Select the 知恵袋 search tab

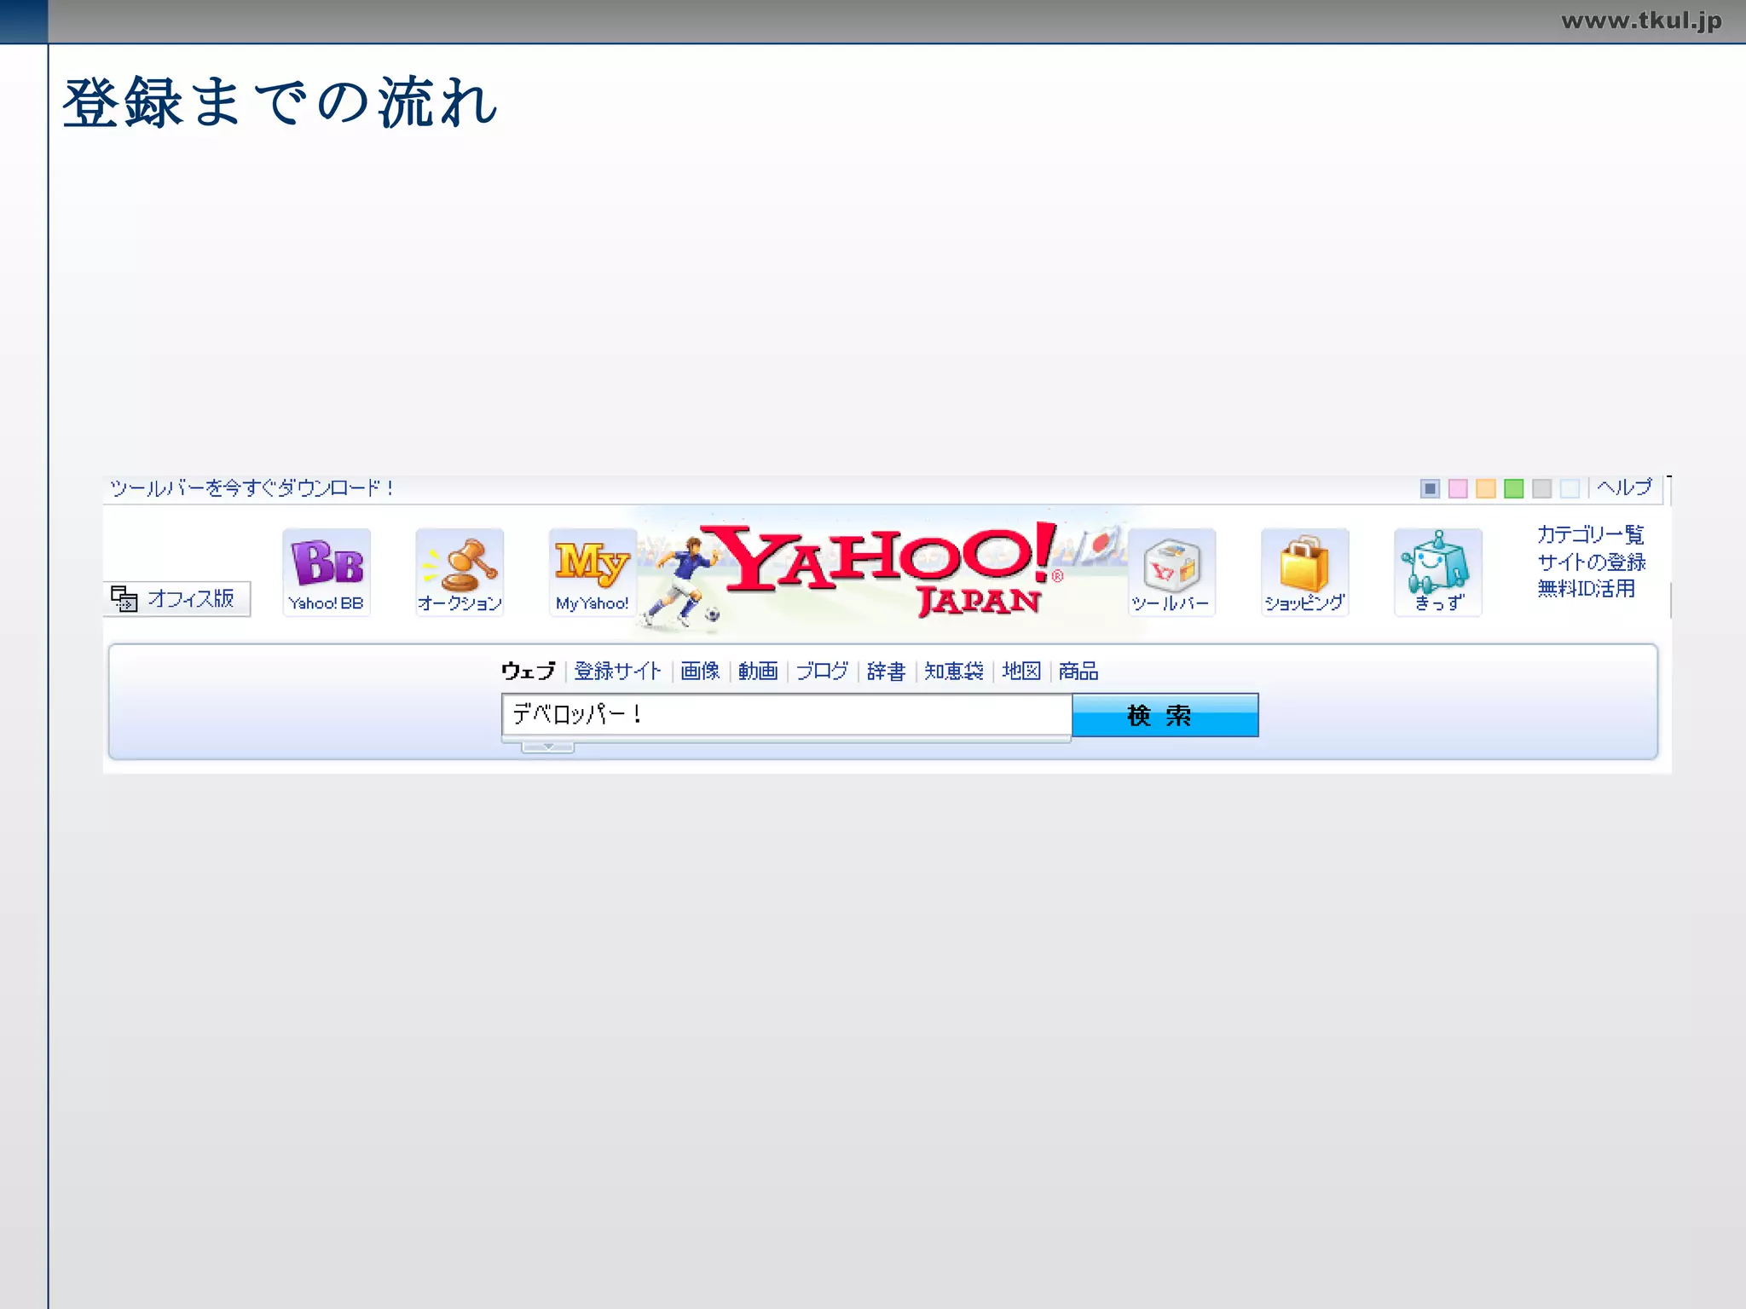(x=954, y=672)
